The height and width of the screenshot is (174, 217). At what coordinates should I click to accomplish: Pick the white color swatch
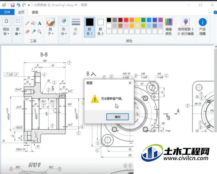(x=109, y=26)
